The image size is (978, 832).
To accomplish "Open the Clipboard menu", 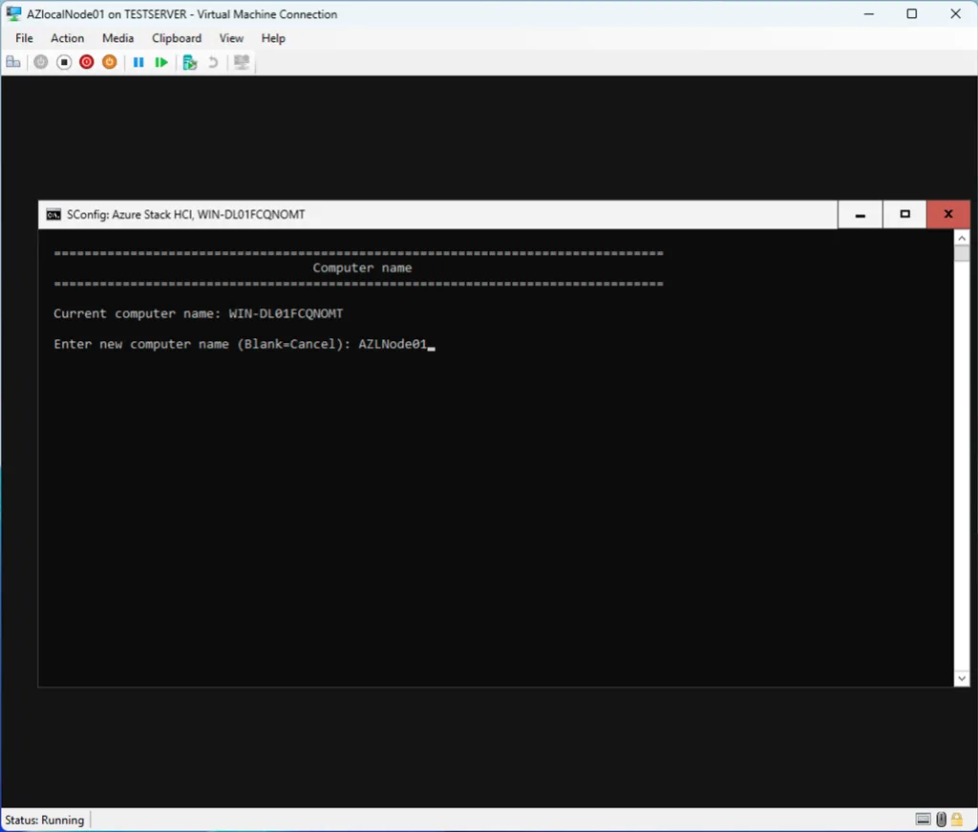I will coord(176,38).
